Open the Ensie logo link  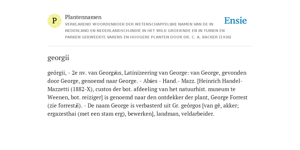[236, 21]
